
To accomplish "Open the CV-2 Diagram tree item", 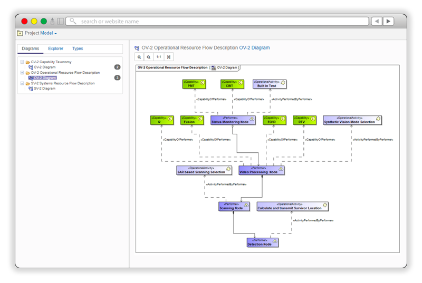I will (44, 67).
